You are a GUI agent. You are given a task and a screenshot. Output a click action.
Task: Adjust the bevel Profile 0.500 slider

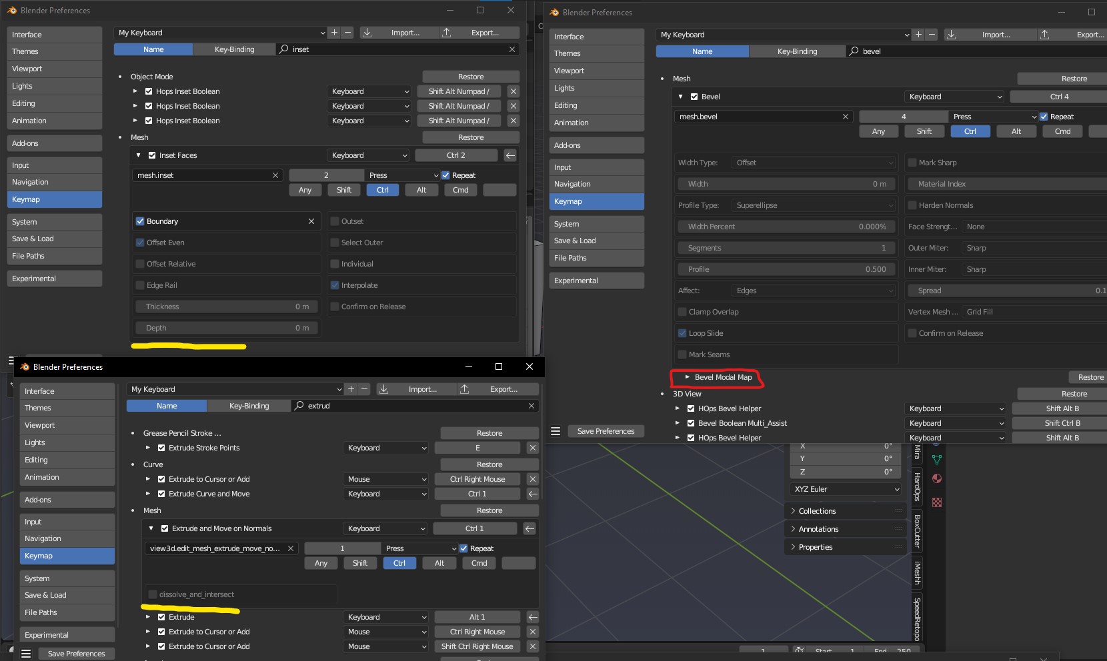pyautogui.click(x=787, y=269)
